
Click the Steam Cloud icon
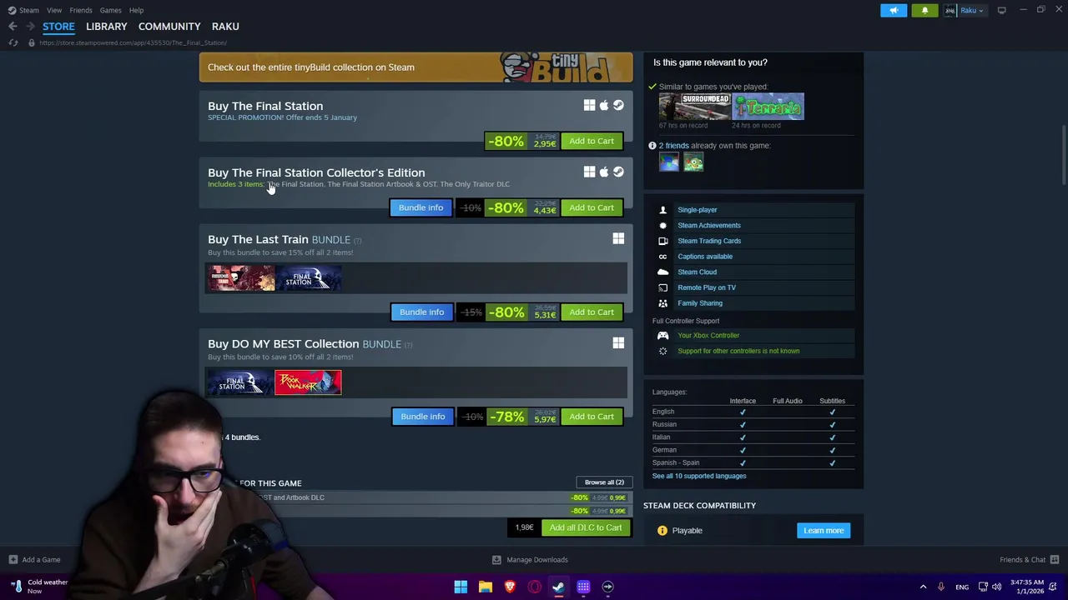(662, 272)
